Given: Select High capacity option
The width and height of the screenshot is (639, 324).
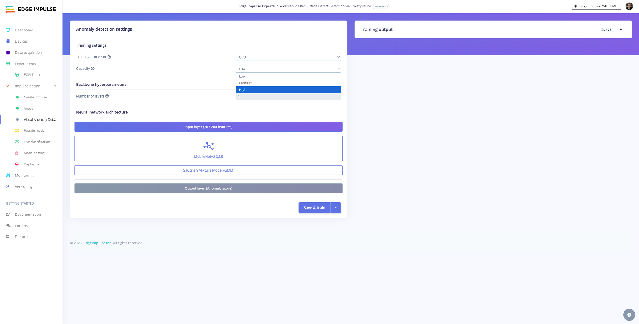Looking at the screenshot, I should [288, 90].
